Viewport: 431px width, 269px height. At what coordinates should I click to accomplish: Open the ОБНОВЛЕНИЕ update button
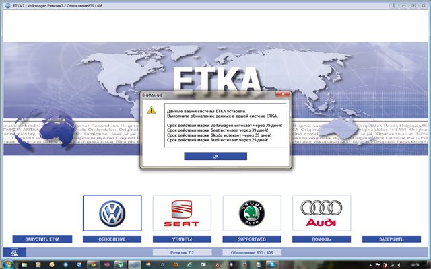(x=112, y=239)
